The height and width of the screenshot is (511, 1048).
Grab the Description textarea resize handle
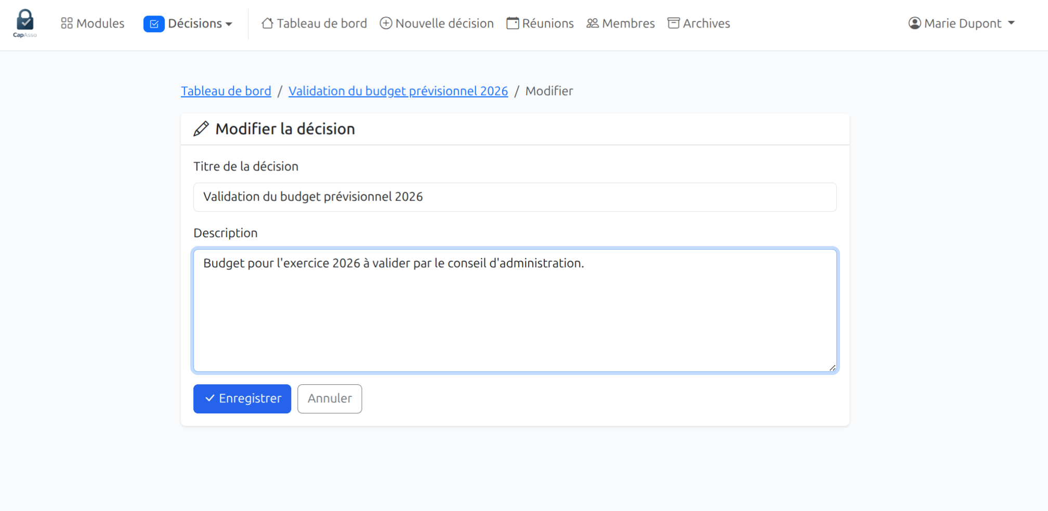pyautogui.click(x=832, y=368)
